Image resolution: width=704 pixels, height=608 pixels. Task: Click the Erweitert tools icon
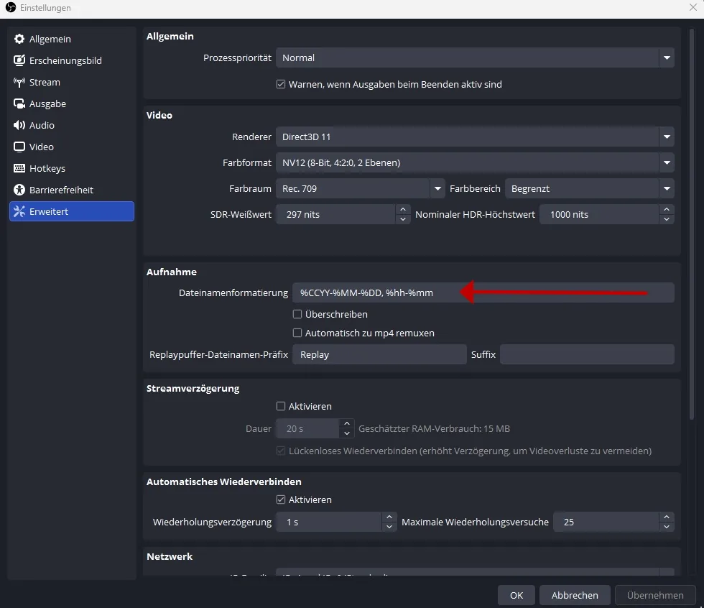pyautogui.click(x=19, y=211)
